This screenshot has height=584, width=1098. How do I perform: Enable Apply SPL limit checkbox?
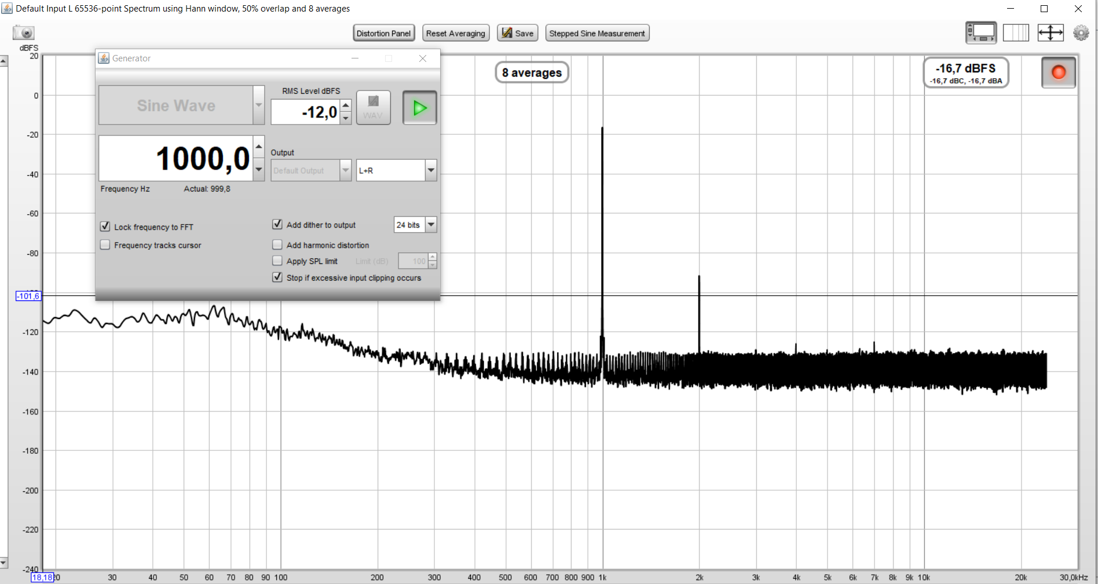tap(277, 261)
